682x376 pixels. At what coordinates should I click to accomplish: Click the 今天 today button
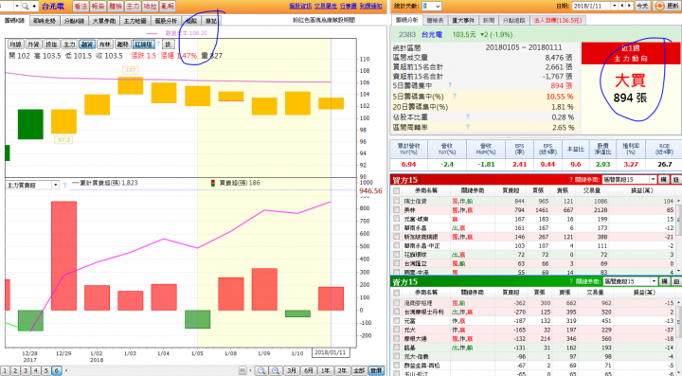pos(642,6)
